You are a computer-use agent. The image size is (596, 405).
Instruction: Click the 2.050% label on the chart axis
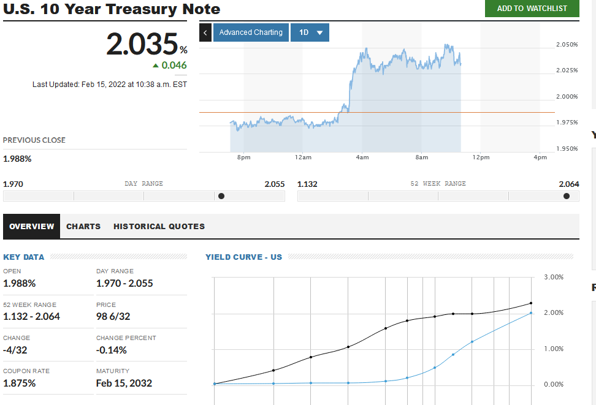567,45
